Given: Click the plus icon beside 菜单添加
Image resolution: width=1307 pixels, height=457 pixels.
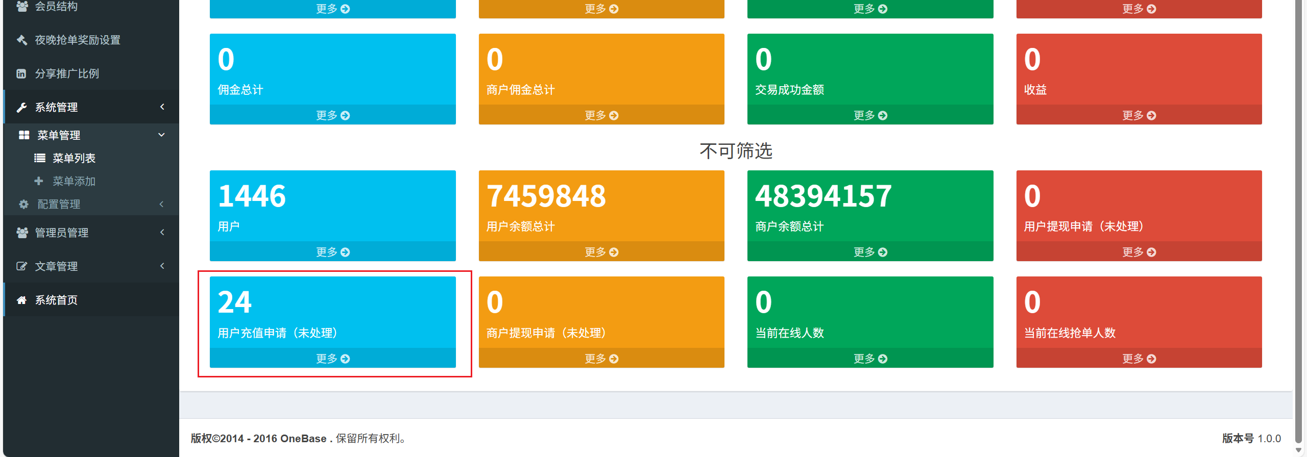Looking at the screenshot, I should (39, 181).
